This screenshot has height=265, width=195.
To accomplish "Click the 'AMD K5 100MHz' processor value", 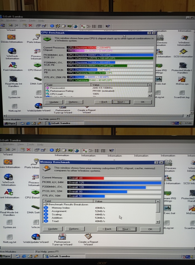I will click(x=103, y=88).
